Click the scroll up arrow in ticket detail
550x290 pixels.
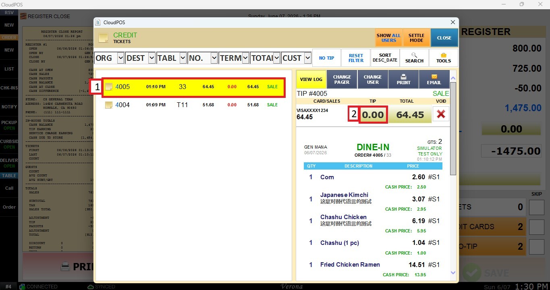click(453, 78)
